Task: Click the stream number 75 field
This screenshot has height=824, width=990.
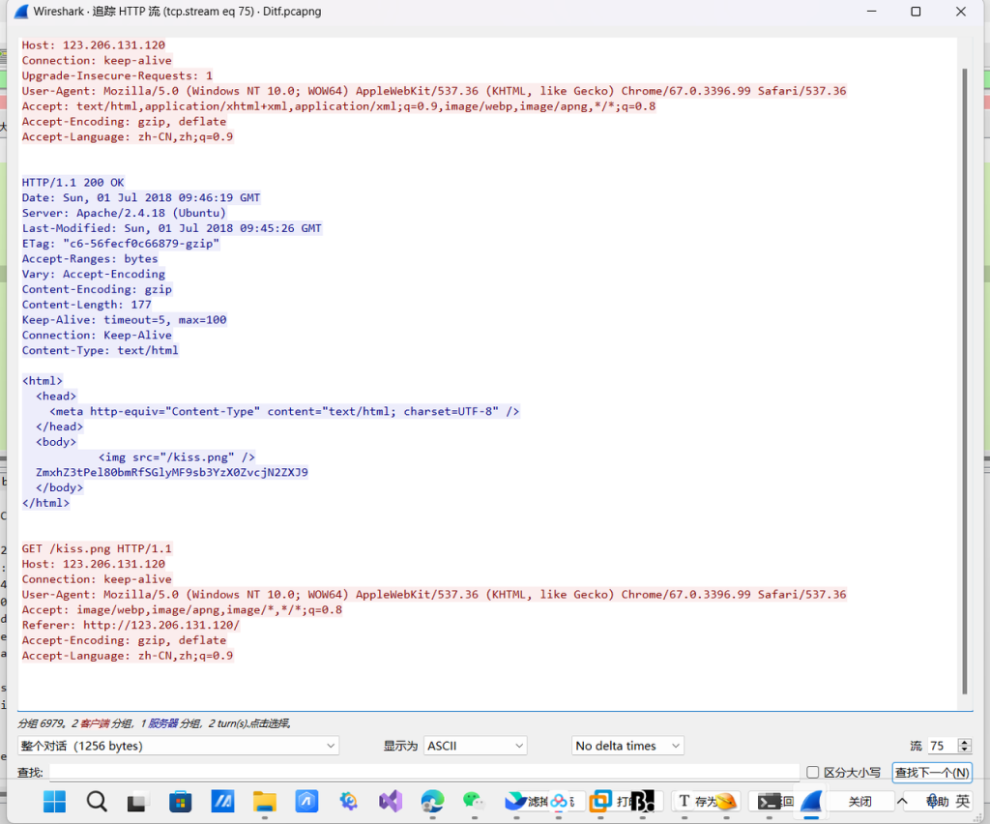Action: pos(941,746)
